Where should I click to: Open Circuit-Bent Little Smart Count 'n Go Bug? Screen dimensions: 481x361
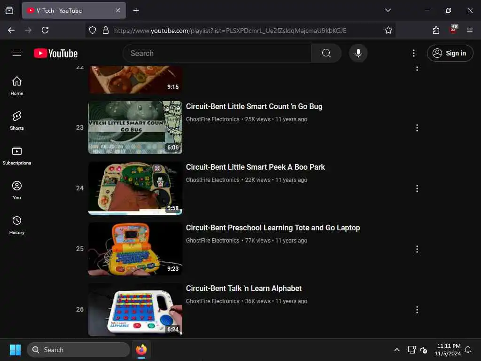coord(254,107)
